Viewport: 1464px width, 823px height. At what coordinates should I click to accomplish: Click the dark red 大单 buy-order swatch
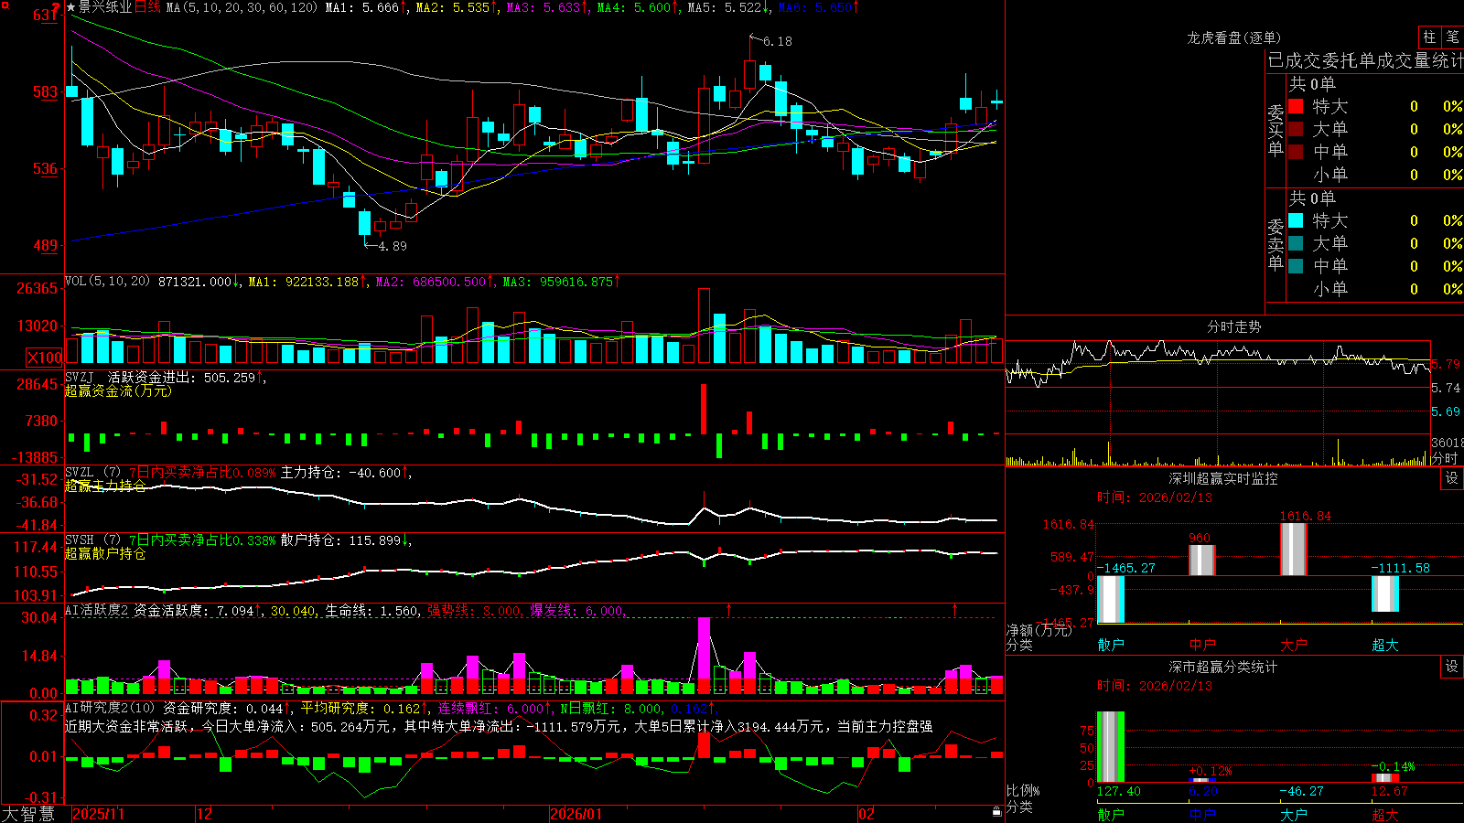tap(1296, 129)
